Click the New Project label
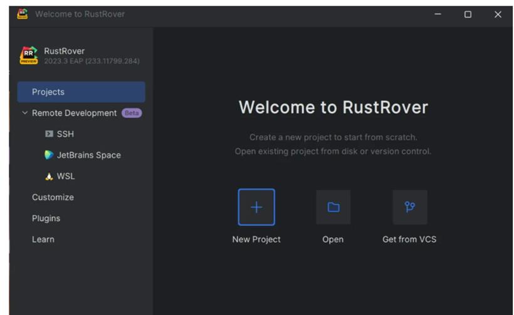Viewport: 514px width, 315px height. click(x=256, y=239)
